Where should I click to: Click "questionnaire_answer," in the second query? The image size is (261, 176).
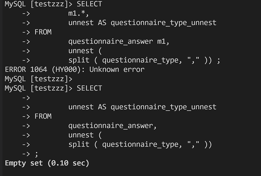click(112, 126)
